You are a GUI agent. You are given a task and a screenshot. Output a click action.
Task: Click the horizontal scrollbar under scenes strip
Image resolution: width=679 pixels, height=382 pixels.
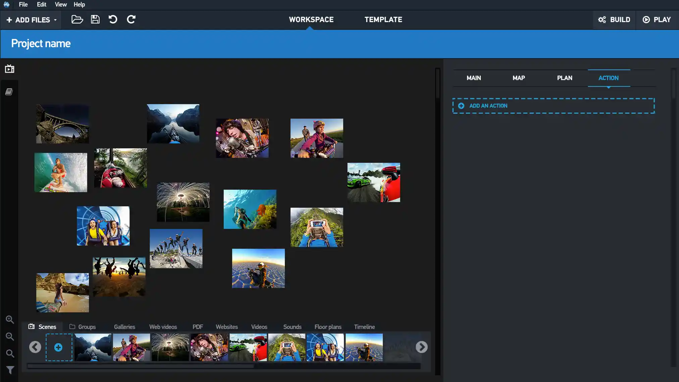click(140, 366)
